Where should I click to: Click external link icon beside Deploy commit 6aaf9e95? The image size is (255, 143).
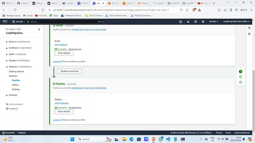(x=62, y=120)
